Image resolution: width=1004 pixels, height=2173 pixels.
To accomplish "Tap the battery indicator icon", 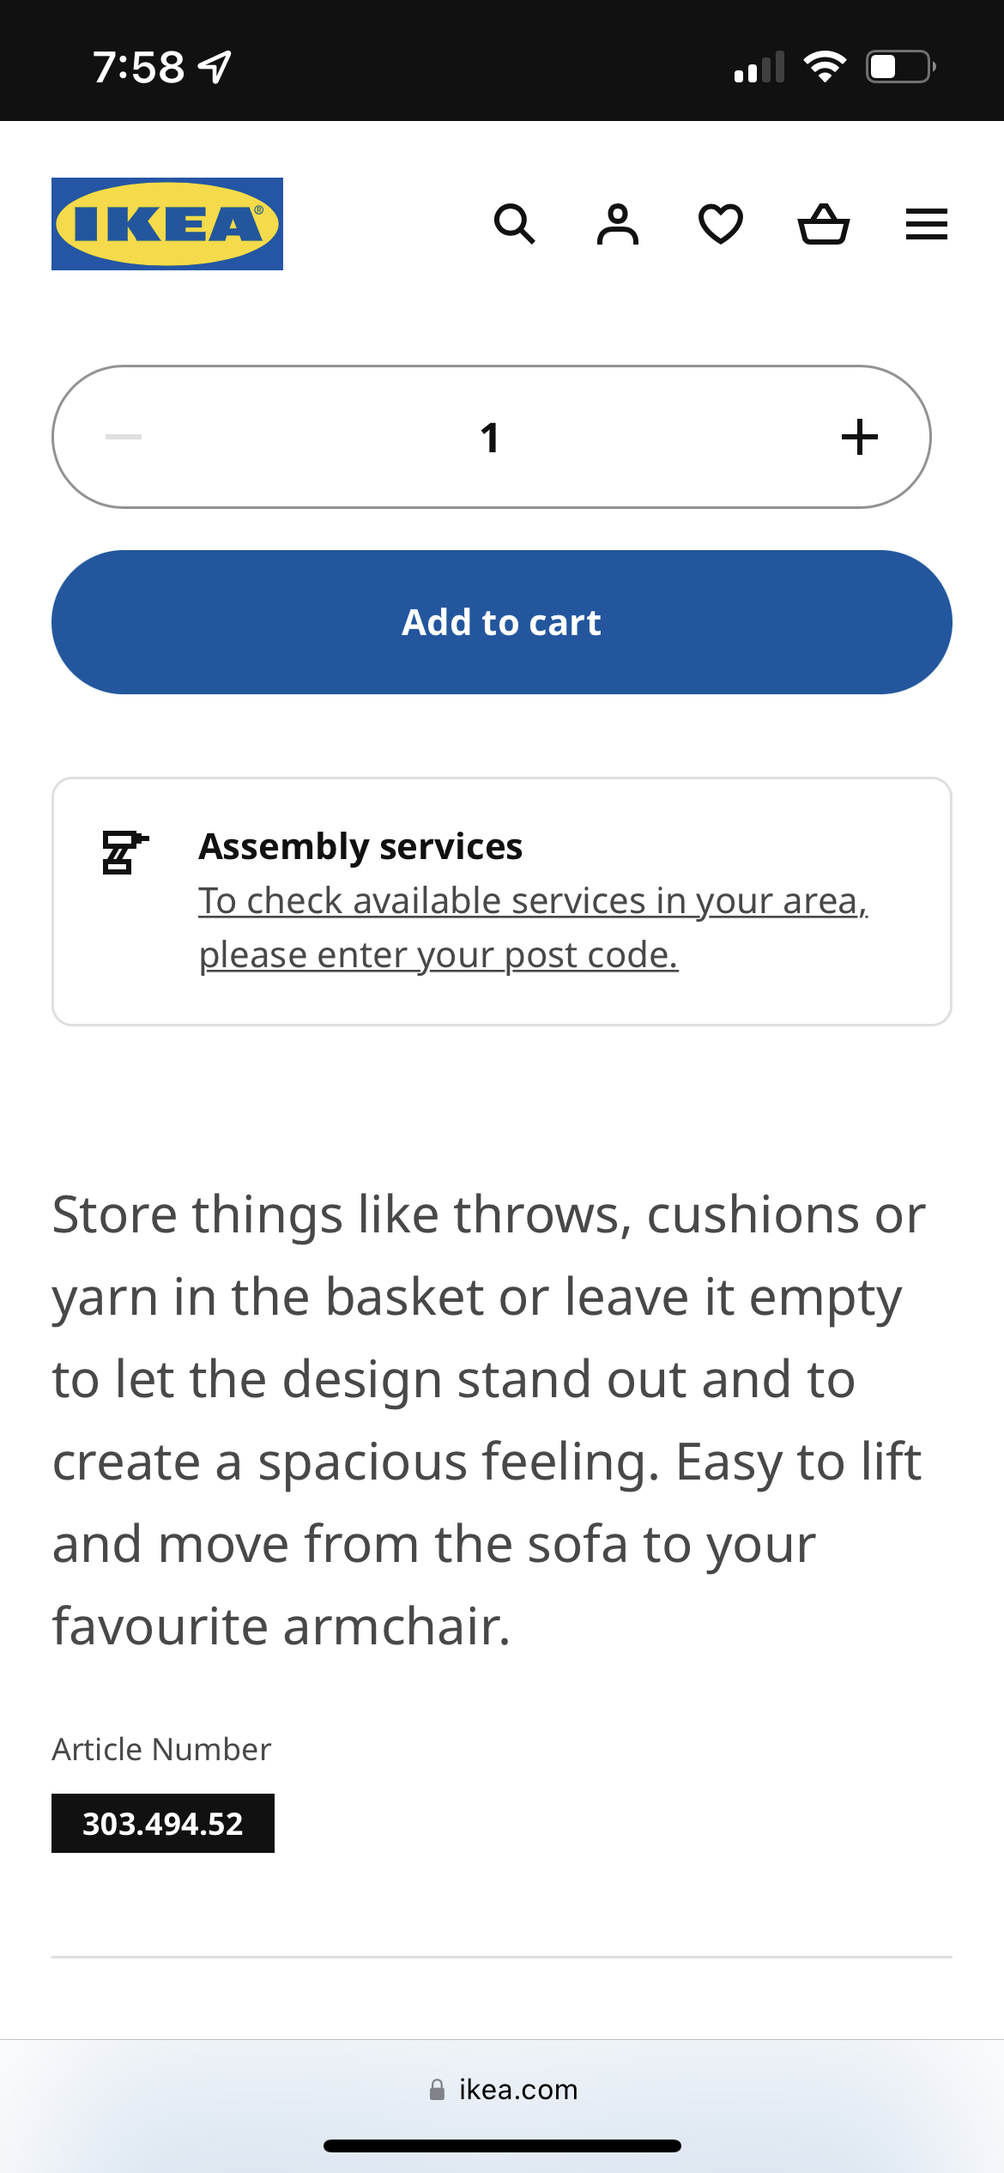I will 900,67.
